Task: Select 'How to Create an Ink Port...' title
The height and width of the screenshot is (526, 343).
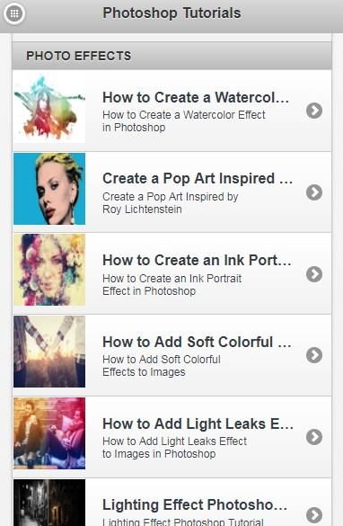Action: pyautogui.click(x=197, y=261)
